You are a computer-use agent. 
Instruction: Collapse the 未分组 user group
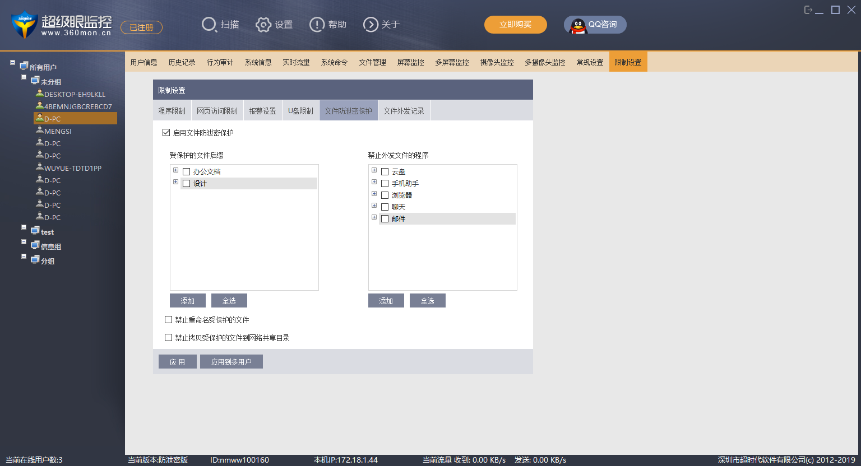[24, 77]
